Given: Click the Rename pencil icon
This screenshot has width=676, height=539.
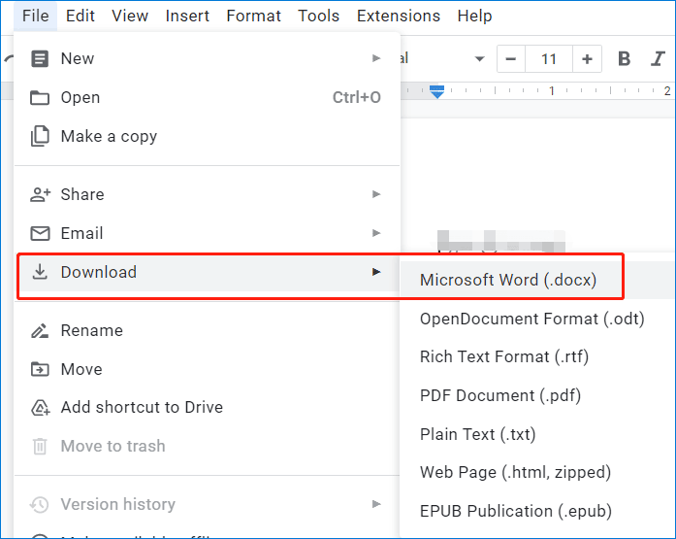Looking at the screenshot, I should coord(40,331).
